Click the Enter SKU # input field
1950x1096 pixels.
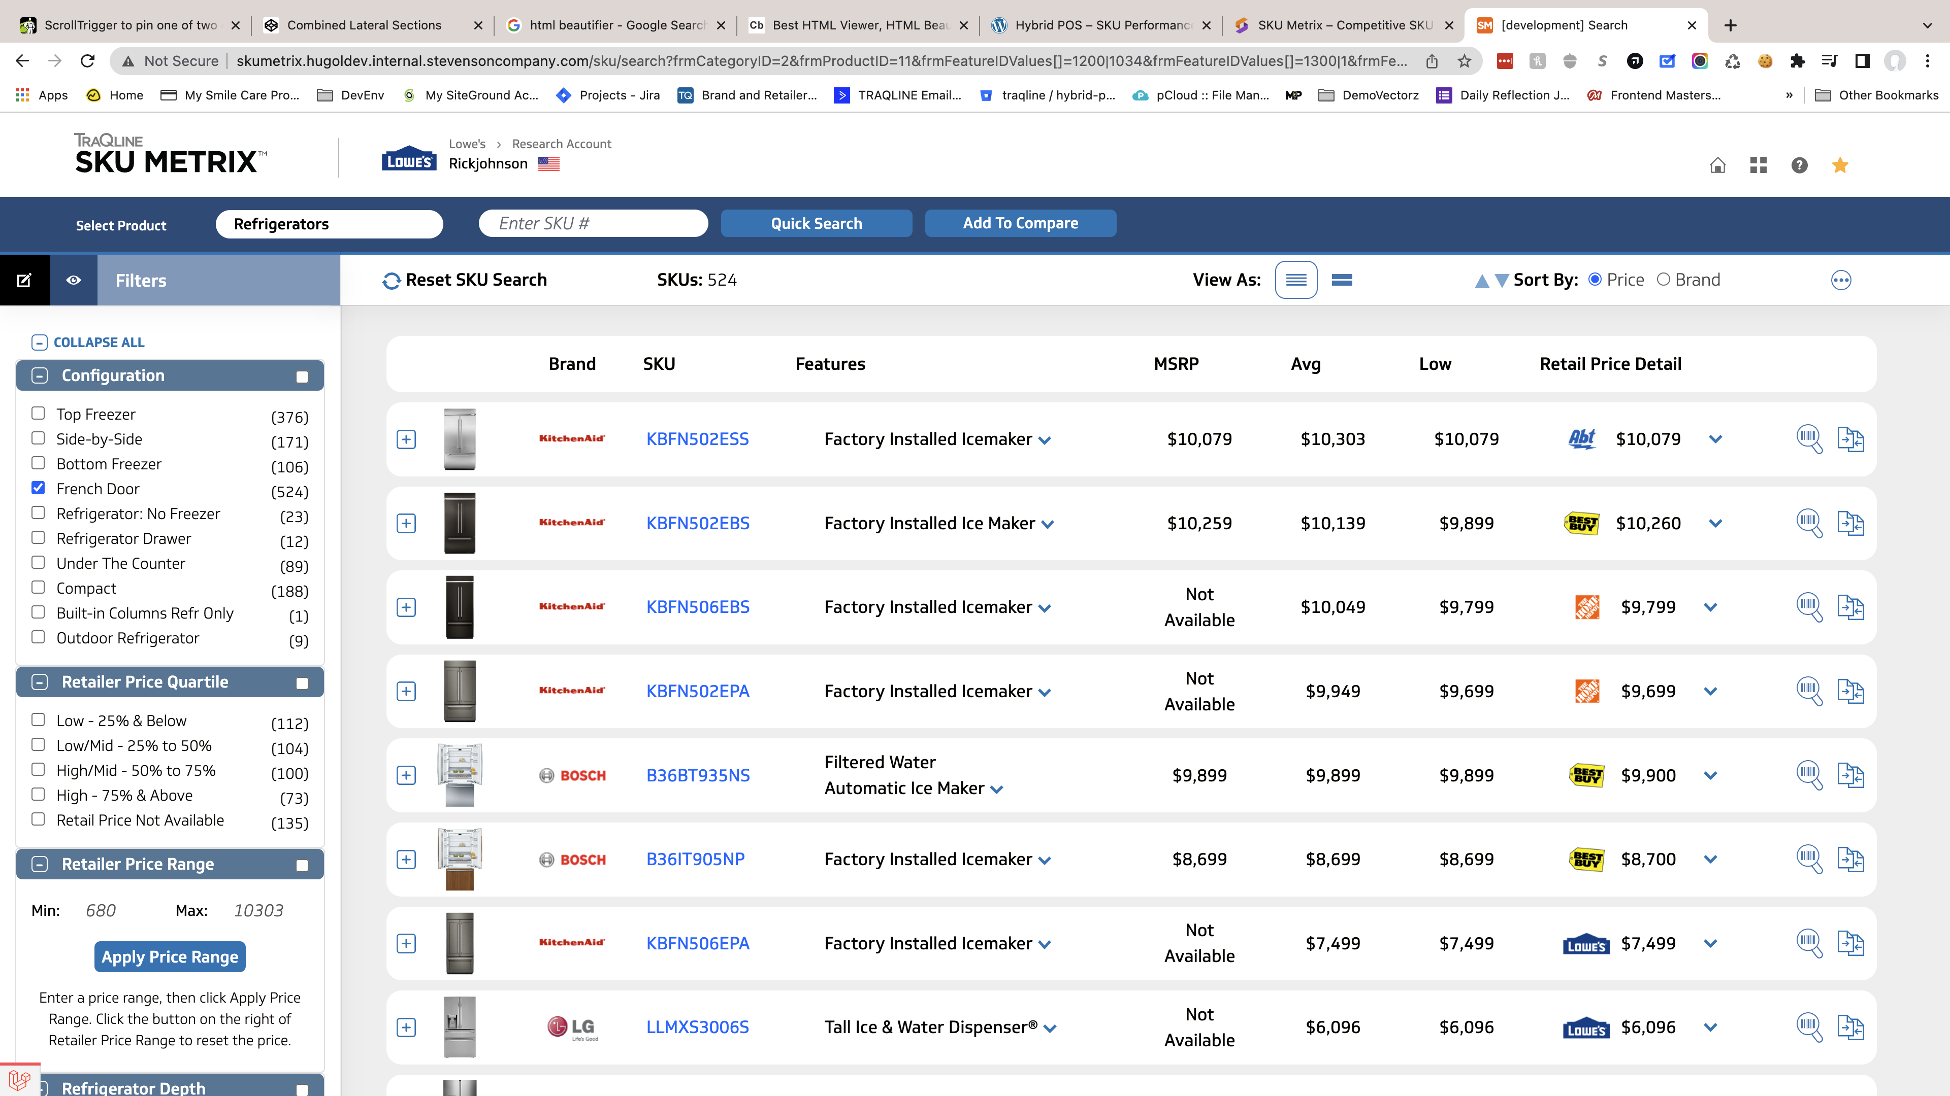[594, 223]
